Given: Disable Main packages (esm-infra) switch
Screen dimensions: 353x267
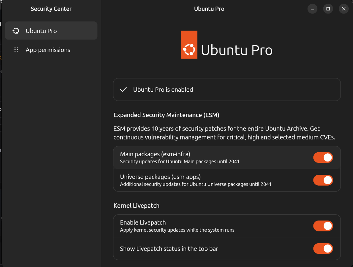Looking at the screenshot, I should [323, 158].
